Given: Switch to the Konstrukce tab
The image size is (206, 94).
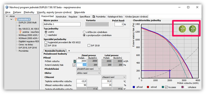Looking at the screenshot, I should click(x=61, y=17).
